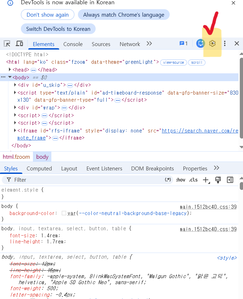Toggle the .cls element classes panel
This screenshot has width=243, height=299.
coord(193,180)
